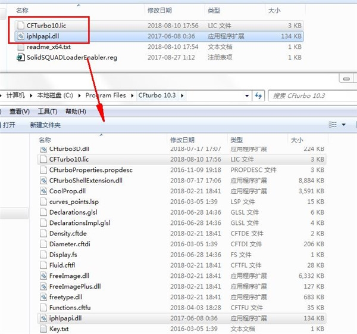Click the 新建文件夹 button
This screenshot has width=357, height=334.
45,125
